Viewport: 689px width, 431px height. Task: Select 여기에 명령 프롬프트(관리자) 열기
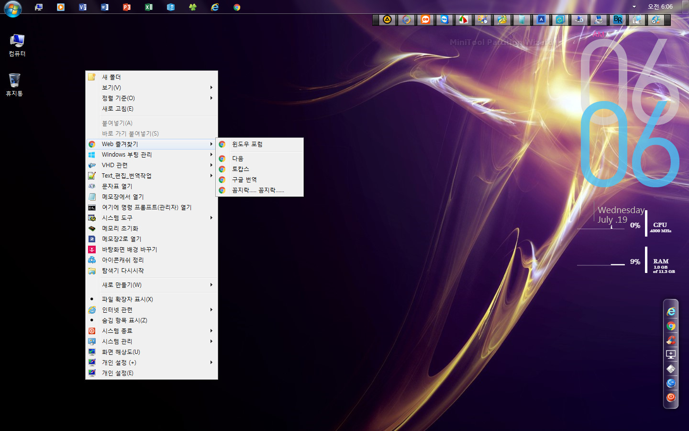click(152, 207)
